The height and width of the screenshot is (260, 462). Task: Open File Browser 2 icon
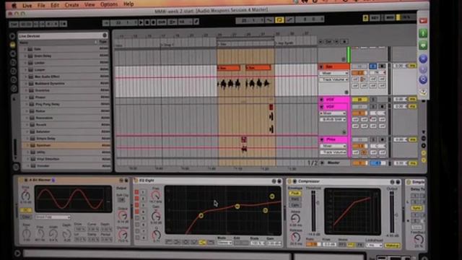click(13, 71)
